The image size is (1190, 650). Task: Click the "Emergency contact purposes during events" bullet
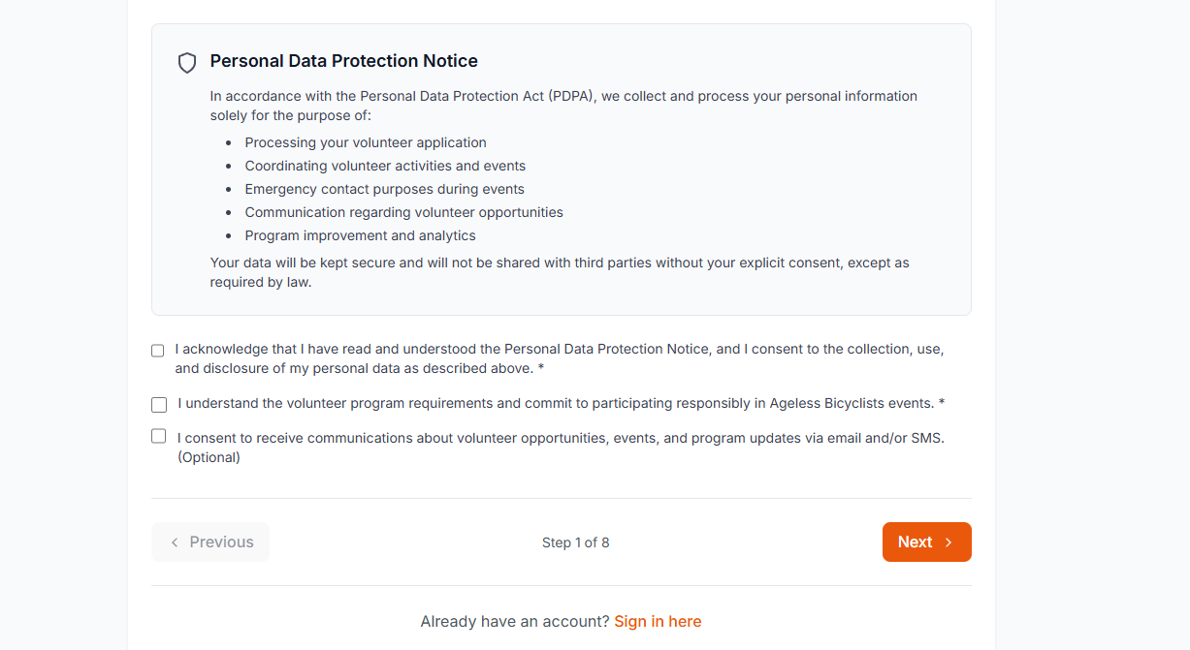384,189
